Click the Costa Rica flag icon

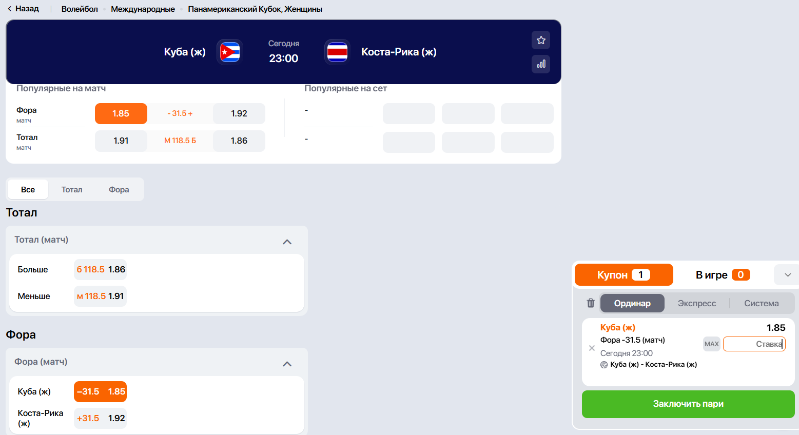(337, 52)
